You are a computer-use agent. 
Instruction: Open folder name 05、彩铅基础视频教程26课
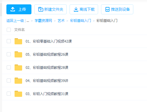click(47, 55)
